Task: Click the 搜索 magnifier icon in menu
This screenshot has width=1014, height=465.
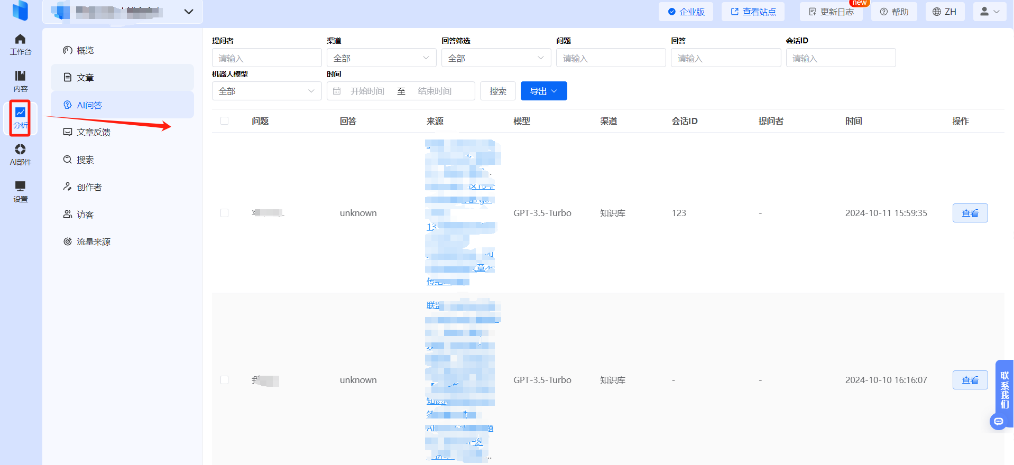Action: point(68,160)
